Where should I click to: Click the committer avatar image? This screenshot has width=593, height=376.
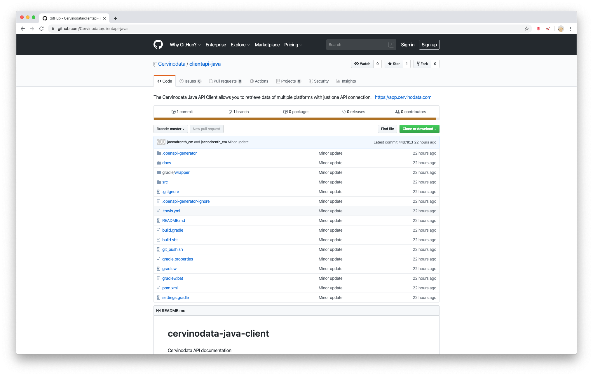pyautogui.click(x=161, y=142)
